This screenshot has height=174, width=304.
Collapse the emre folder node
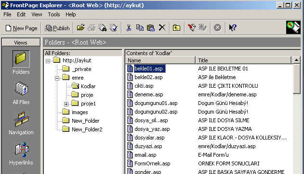point(57,78)
